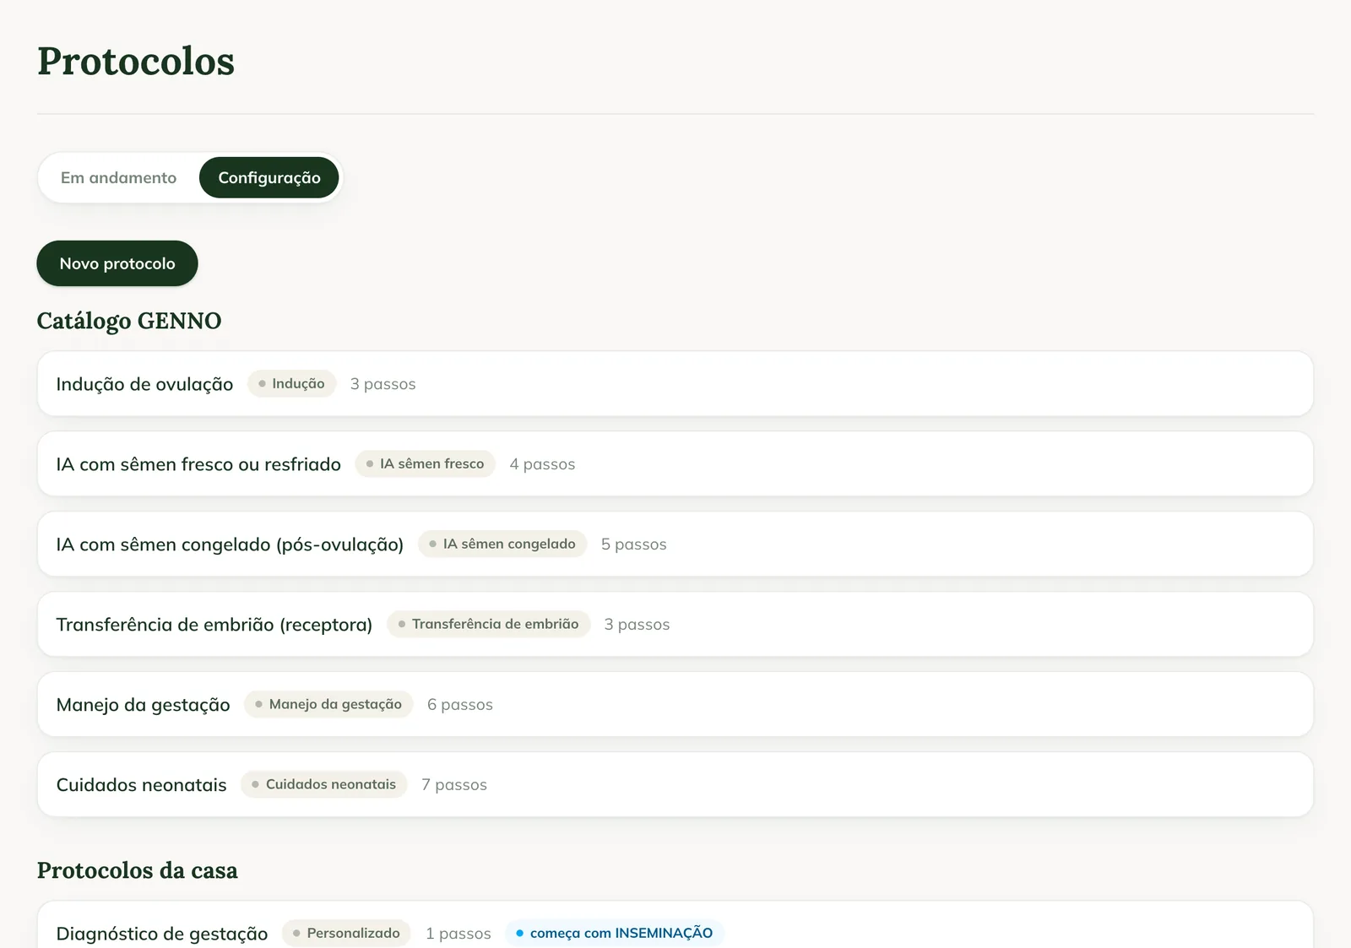Click the começa com INSEMINAÇÃO badge
The width and height of the screenshot is (1351, 948).
pos(615,933)
